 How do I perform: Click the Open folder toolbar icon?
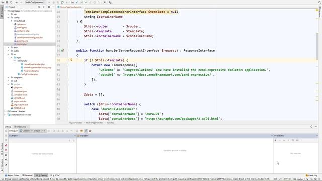(x=3, y=2)
